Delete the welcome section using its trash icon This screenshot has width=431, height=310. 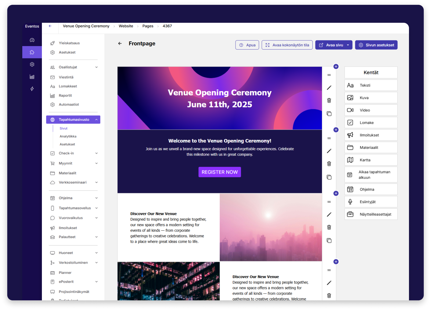(329, 164)
